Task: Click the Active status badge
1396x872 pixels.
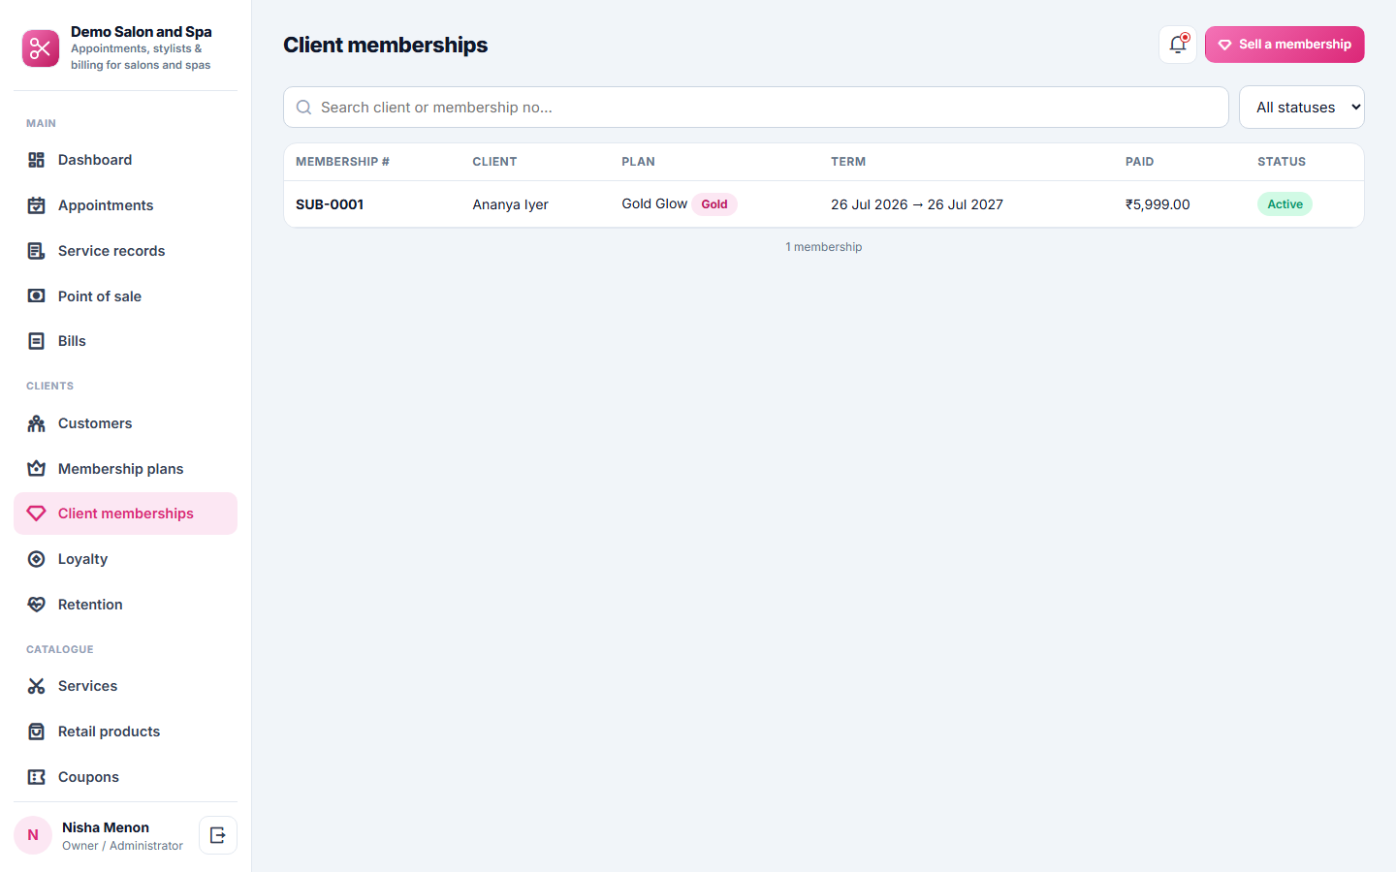Action: pyautogui.click(x=1285, y=204)
